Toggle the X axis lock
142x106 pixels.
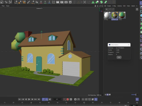pos(41,2)
